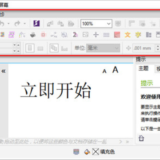Click the division sign icon

click(96, 35)
